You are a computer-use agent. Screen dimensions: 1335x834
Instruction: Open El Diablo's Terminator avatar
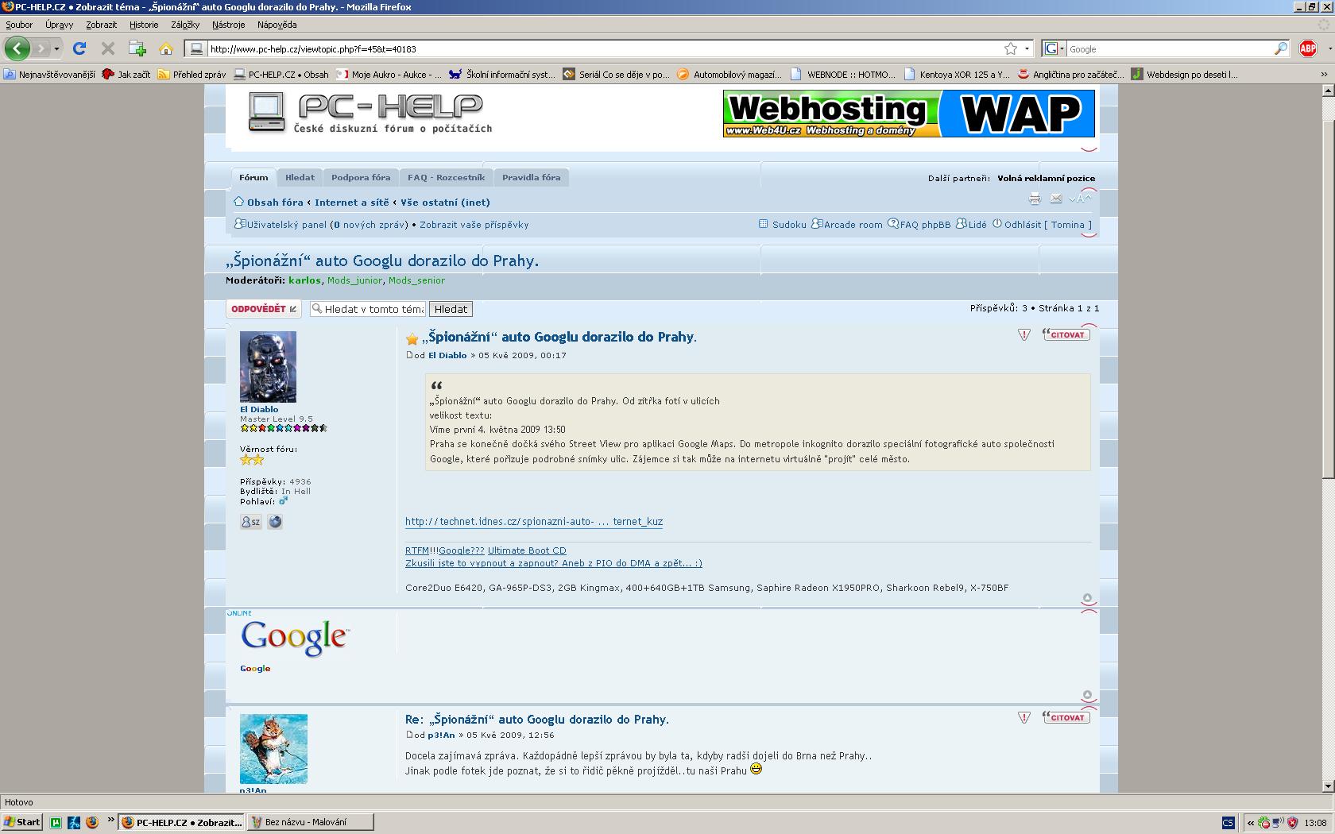point(268,367)
